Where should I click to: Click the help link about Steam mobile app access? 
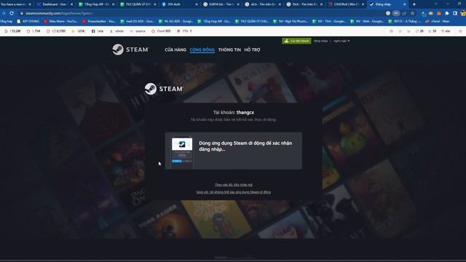(x=234, y=192)
